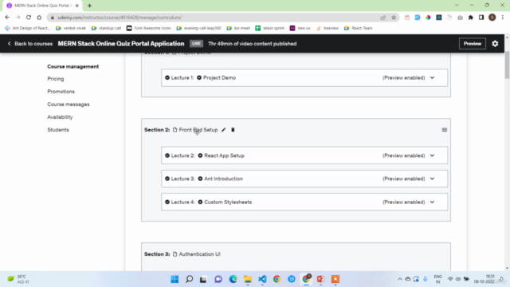Open Windows taskbar search
The height and width of the screenshot is (287, 510).
pos(190,279)
